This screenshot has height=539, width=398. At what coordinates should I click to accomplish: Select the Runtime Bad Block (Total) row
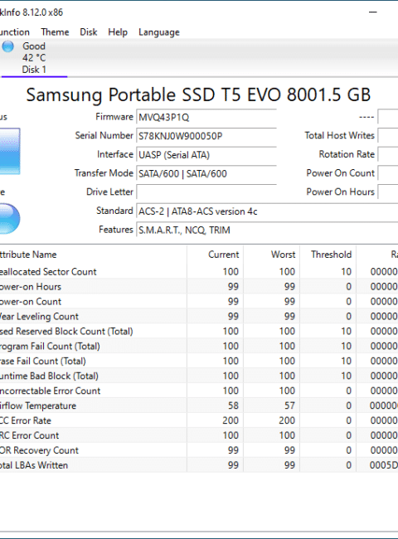(199, 376)
